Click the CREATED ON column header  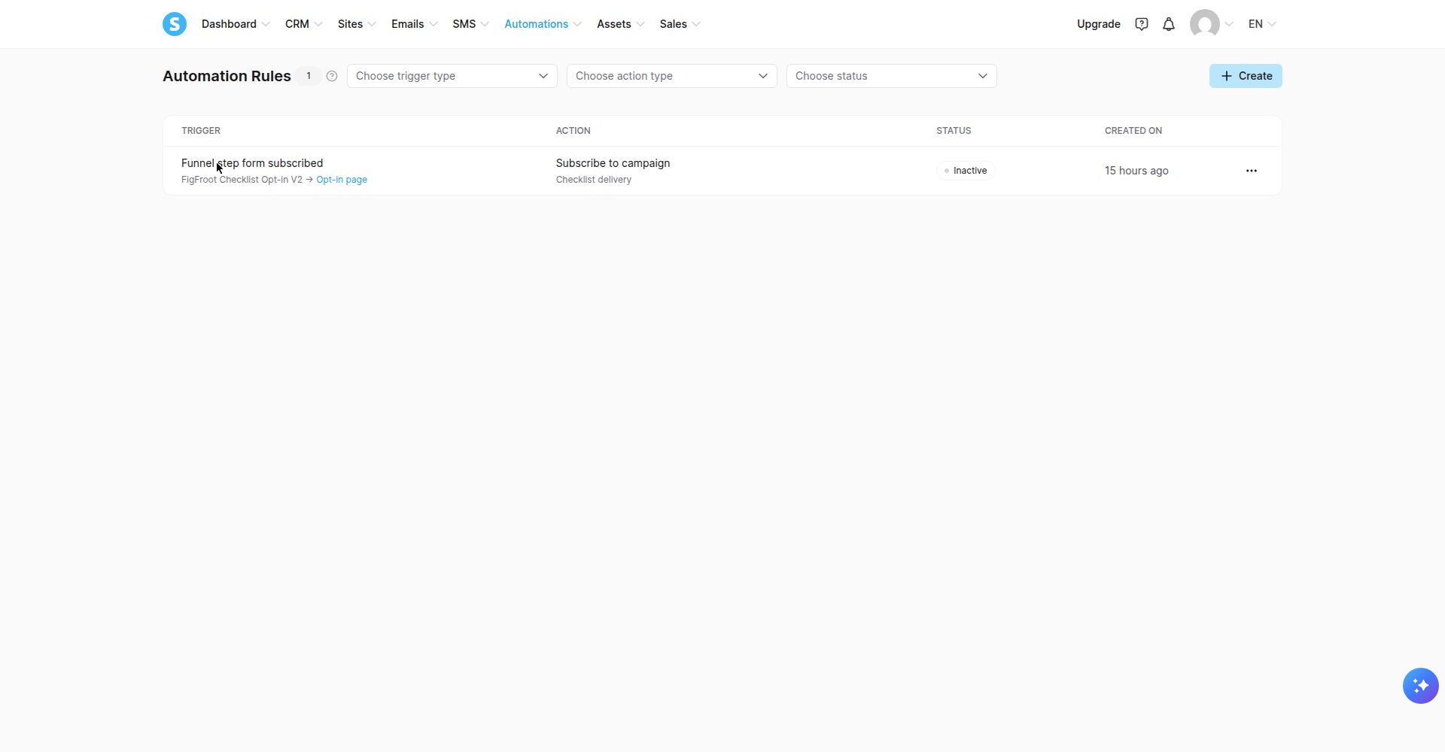coord(1133,131)
